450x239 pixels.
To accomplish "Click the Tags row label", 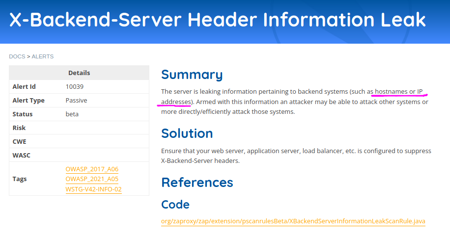I will pos(20,179).
